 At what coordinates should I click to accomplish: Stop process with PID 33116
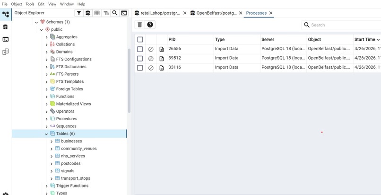(151, 68)
